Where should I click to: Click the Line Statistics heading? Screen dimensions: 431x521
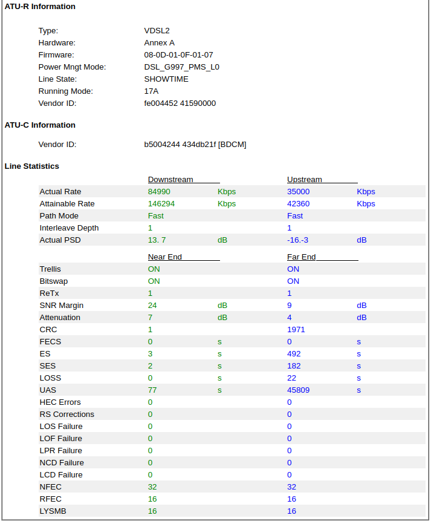(31, 166)
